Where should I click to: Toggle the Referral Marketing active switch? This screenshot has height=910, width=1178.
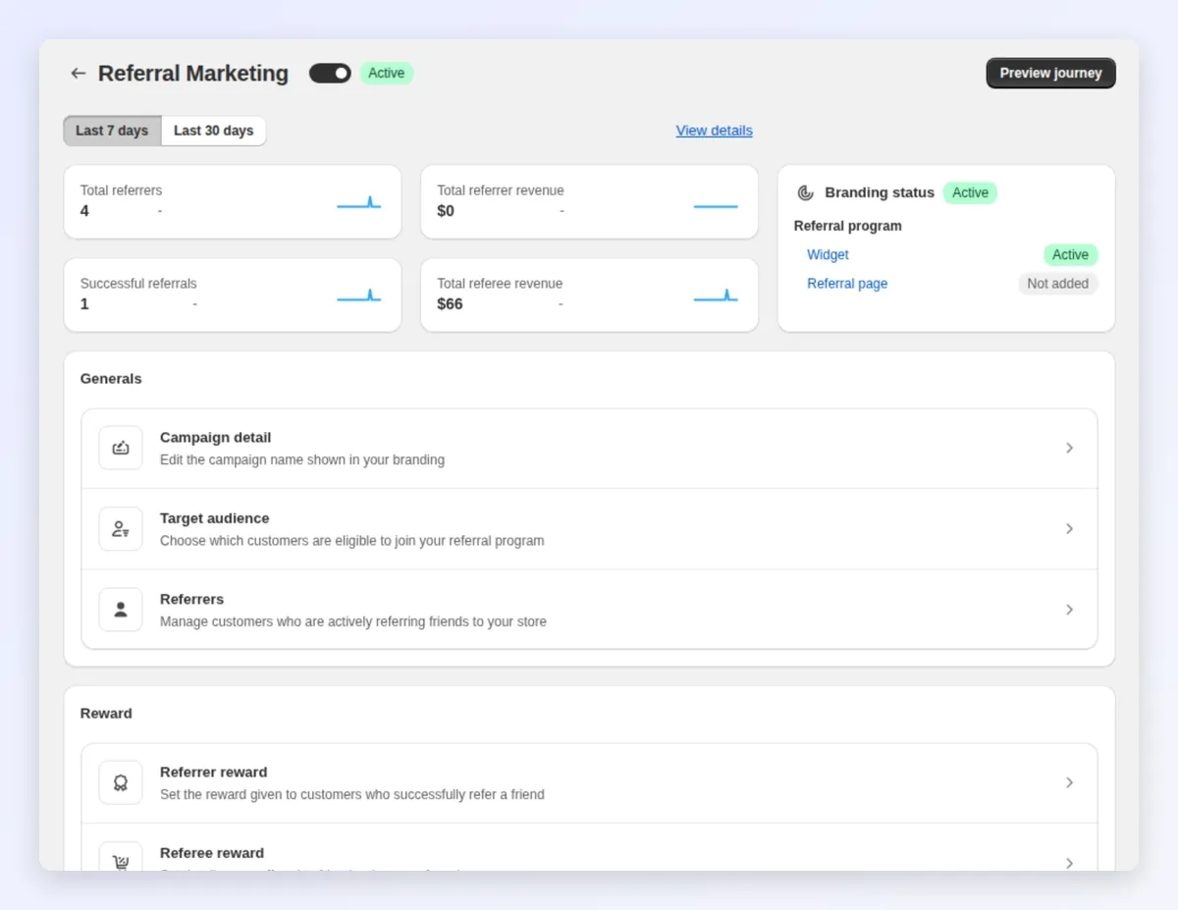[330, 74]
